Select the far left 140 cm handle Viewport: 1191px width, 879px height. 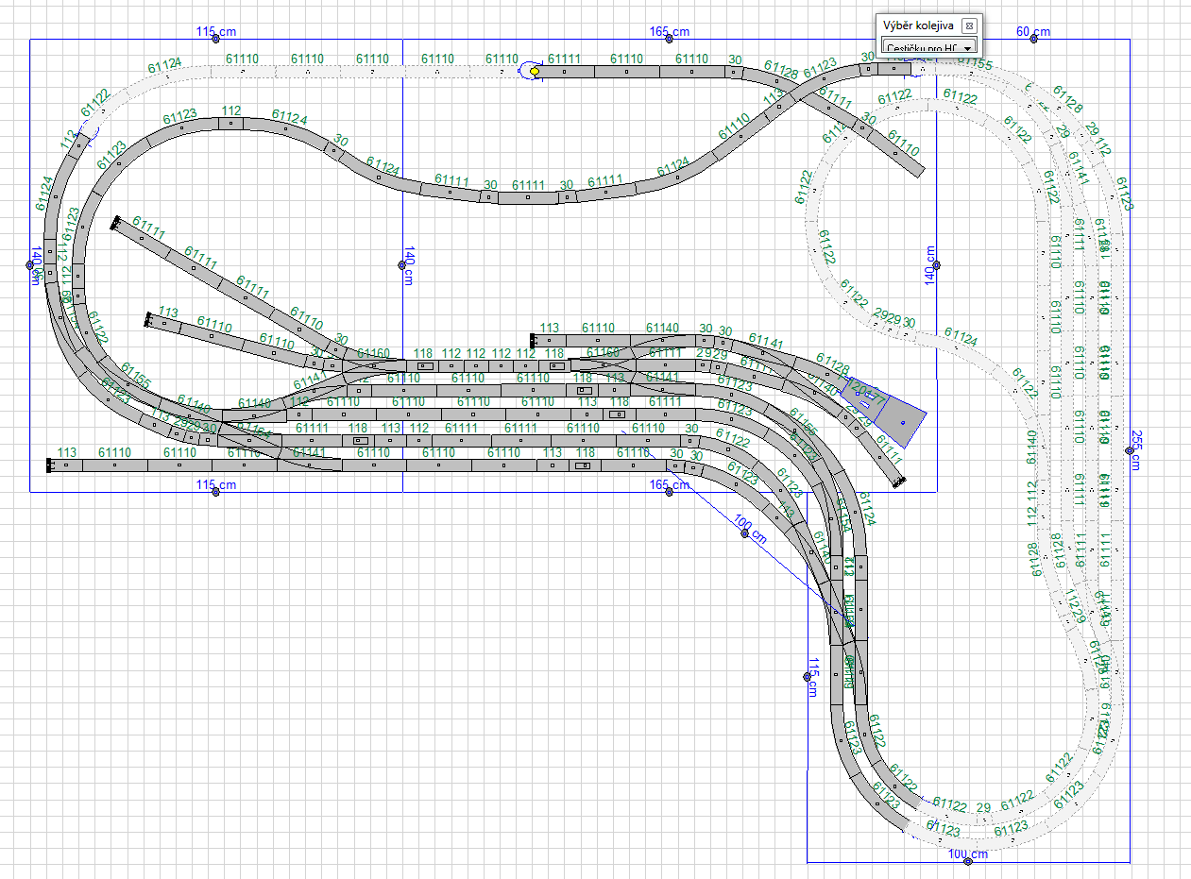30,265
